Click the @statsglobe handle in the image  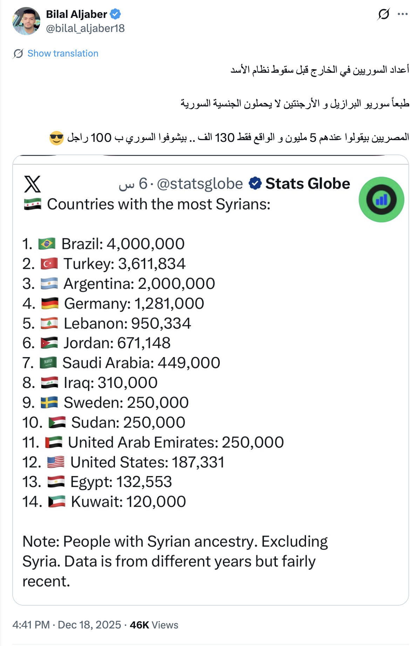click(200, 184)
